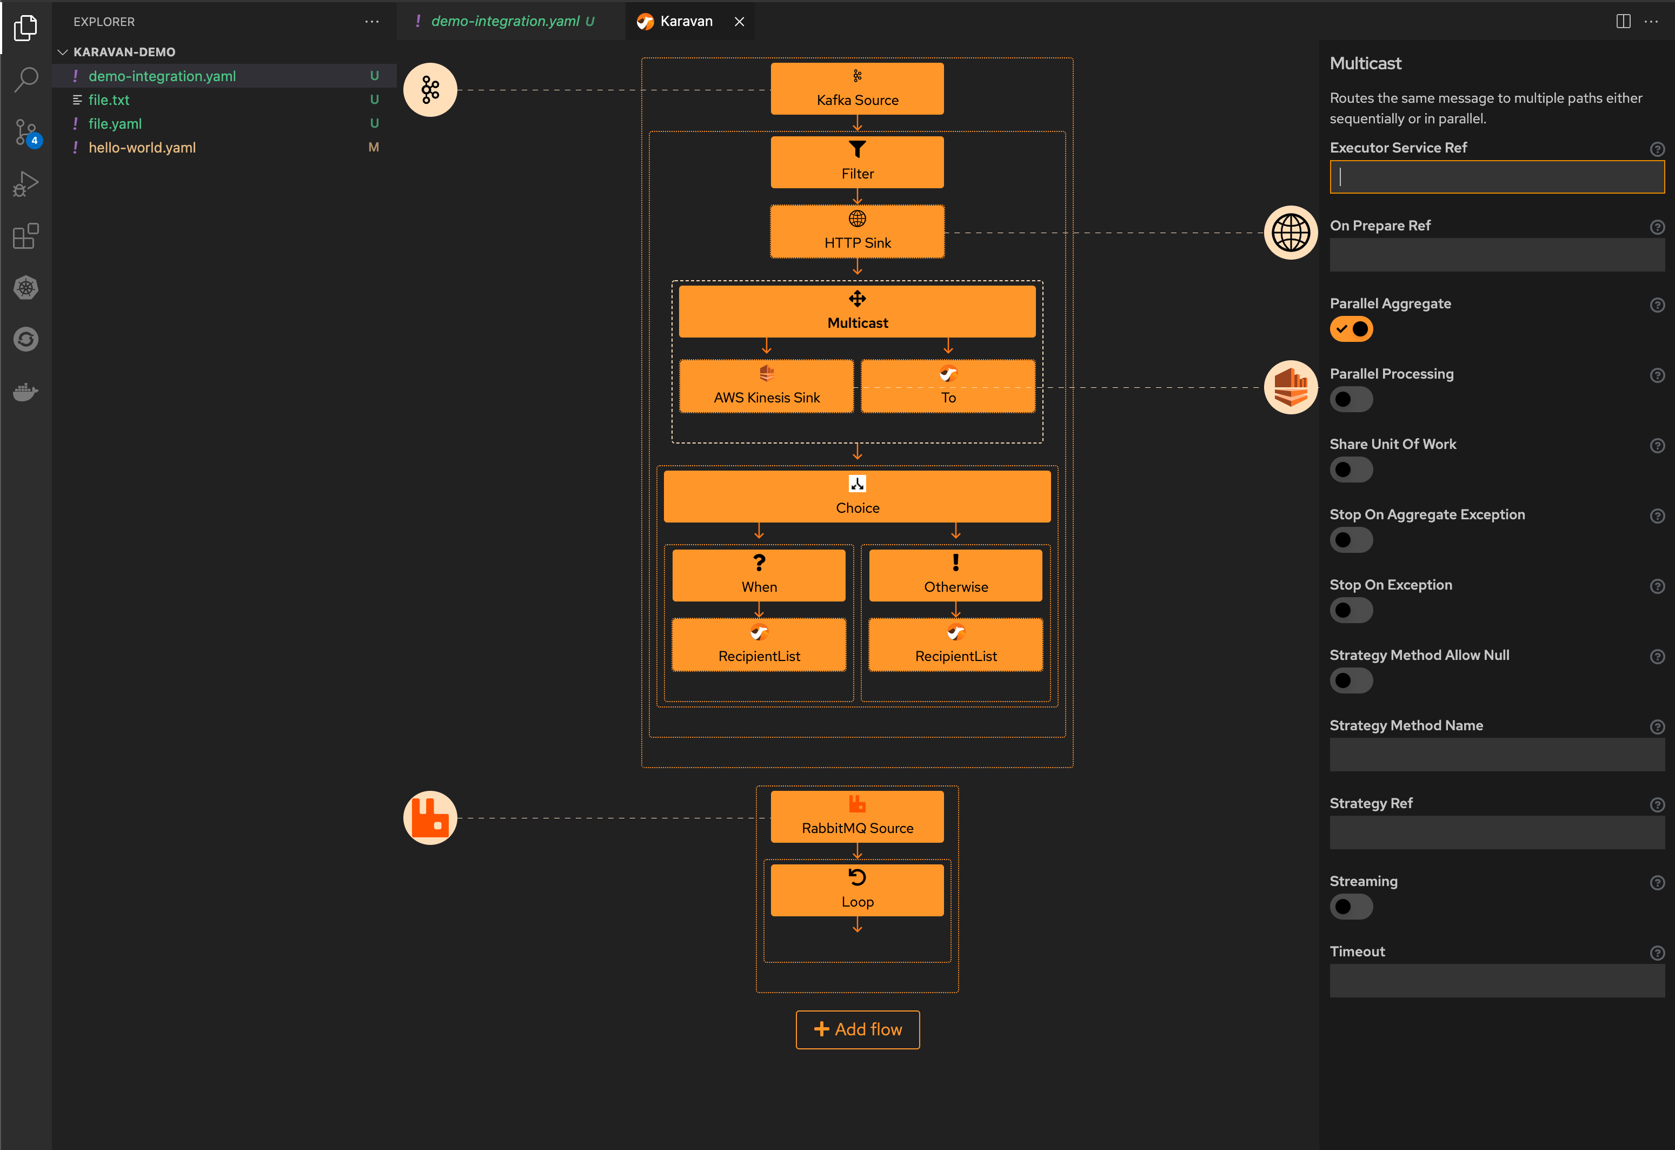Image resolution: width=1675 pixels, height=1150 pixels.
Task: Open help for Parallel Aggregate
Action: pyautogui.click(x=1657, y=305)
